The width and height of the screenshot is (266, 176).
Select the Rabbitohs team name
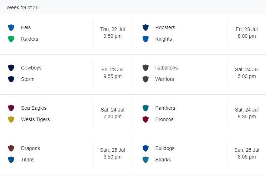(166, 68)
